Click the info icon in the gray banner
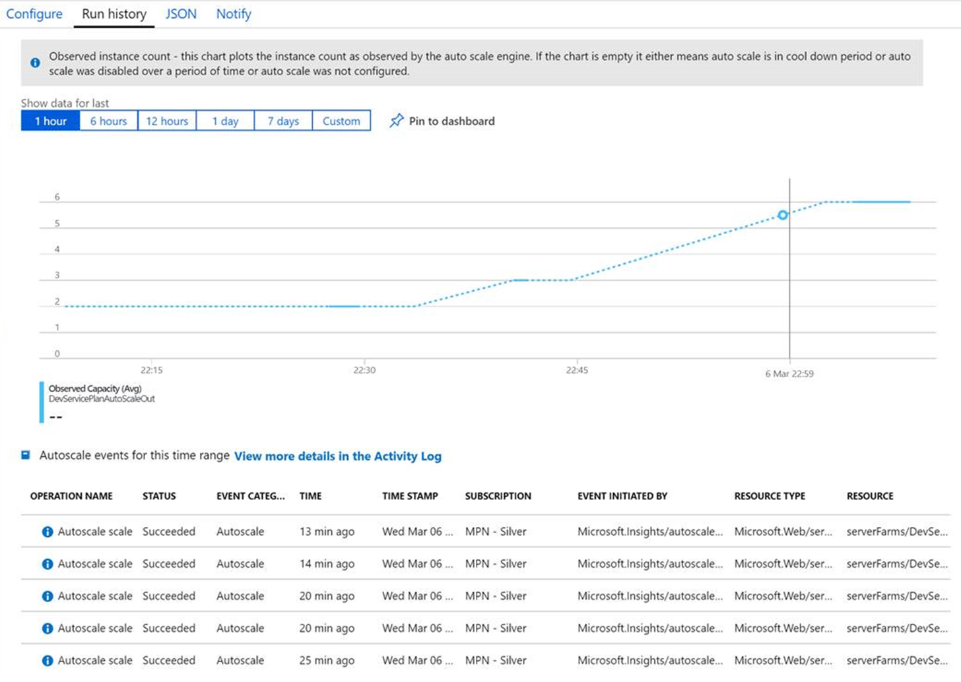 (35, 63)
